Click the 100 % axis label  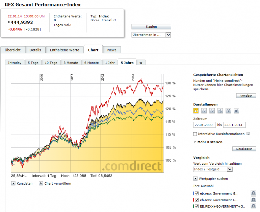pos(170,160)
